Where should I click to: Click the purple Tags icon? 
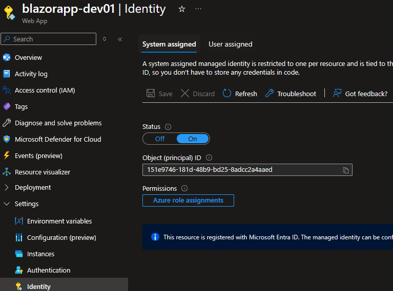point(7,106)
